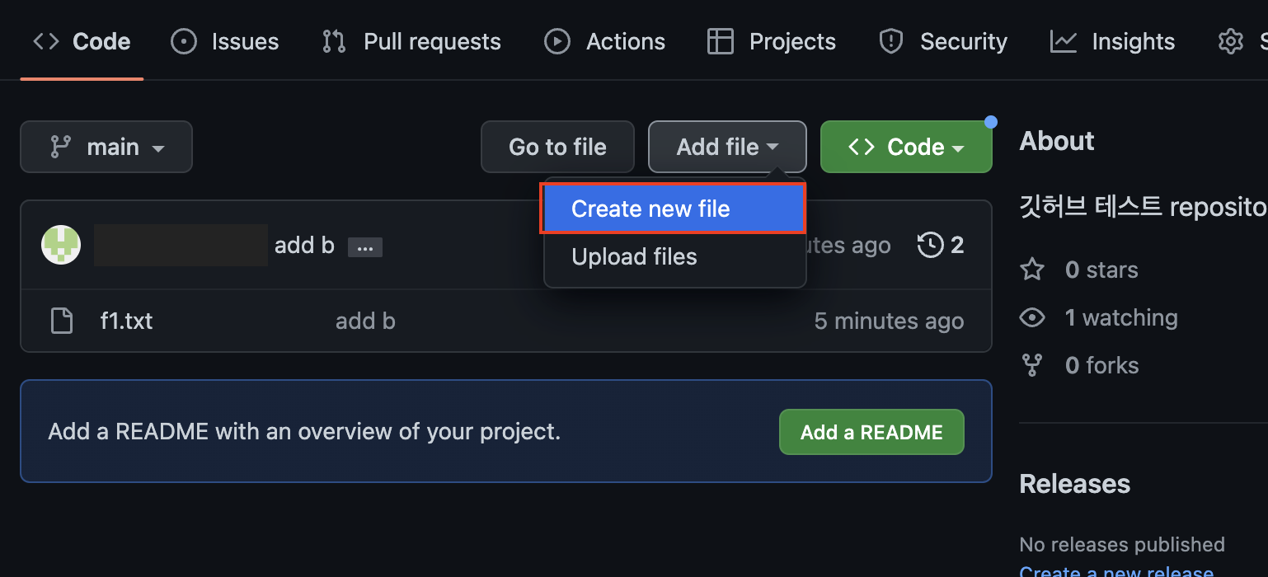
Task: Open the 'add b' latest commit message
Action: coord(304,245)
